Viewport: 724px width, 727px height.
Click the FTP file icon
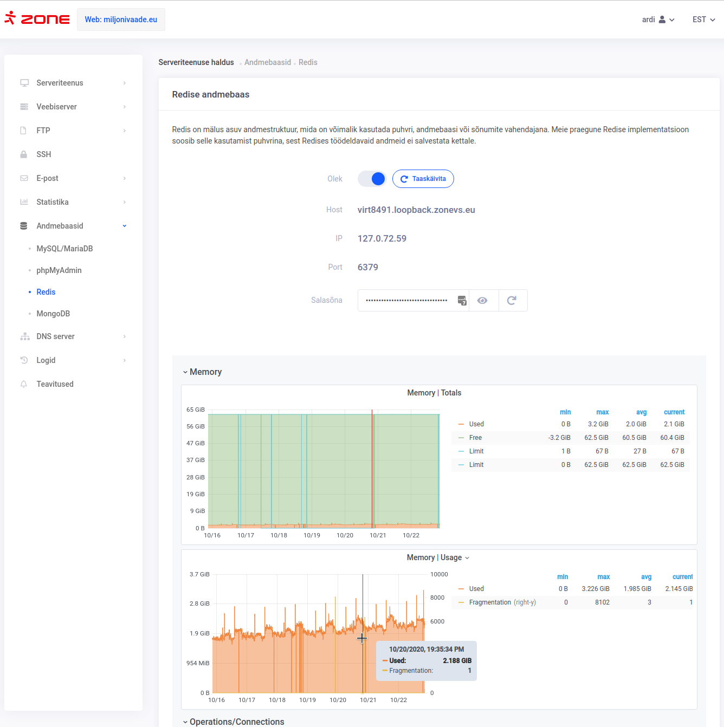tap(23, 131)
